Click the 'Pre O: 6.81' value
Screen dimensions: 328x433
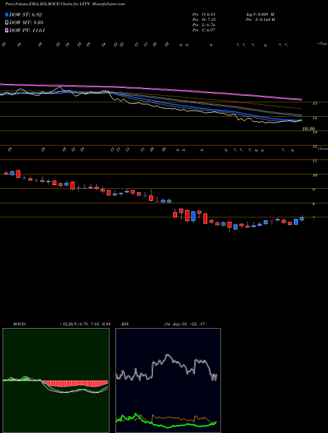(x=204, y=14)
